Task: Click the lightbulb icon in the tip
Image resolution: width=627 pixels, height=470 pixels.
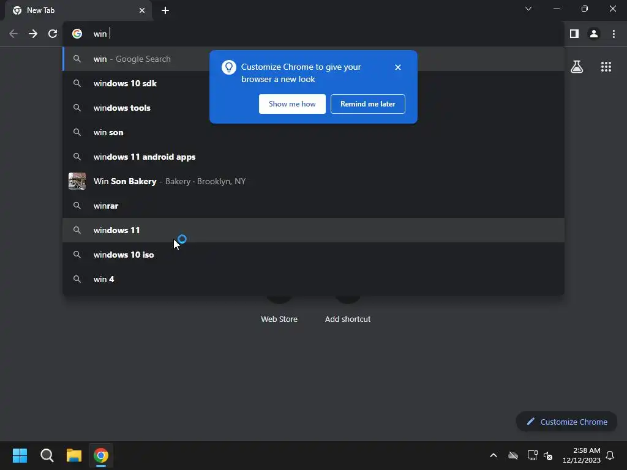Action: pyautogui.click(x=229, y=67)
